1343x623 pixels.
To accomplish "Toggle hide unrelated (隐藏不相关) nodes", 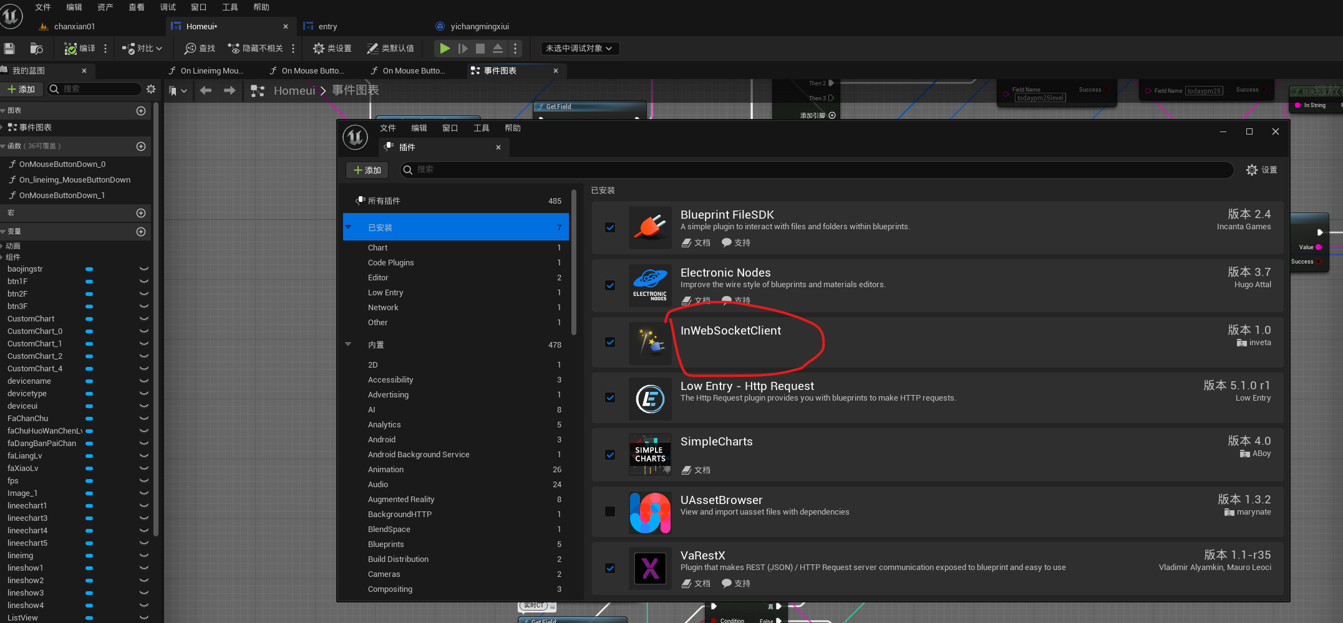I will coord(255,49).
